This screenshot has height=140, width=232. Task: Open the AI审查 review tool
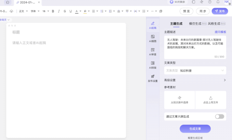pyautogui.click(x=153, y=52)
